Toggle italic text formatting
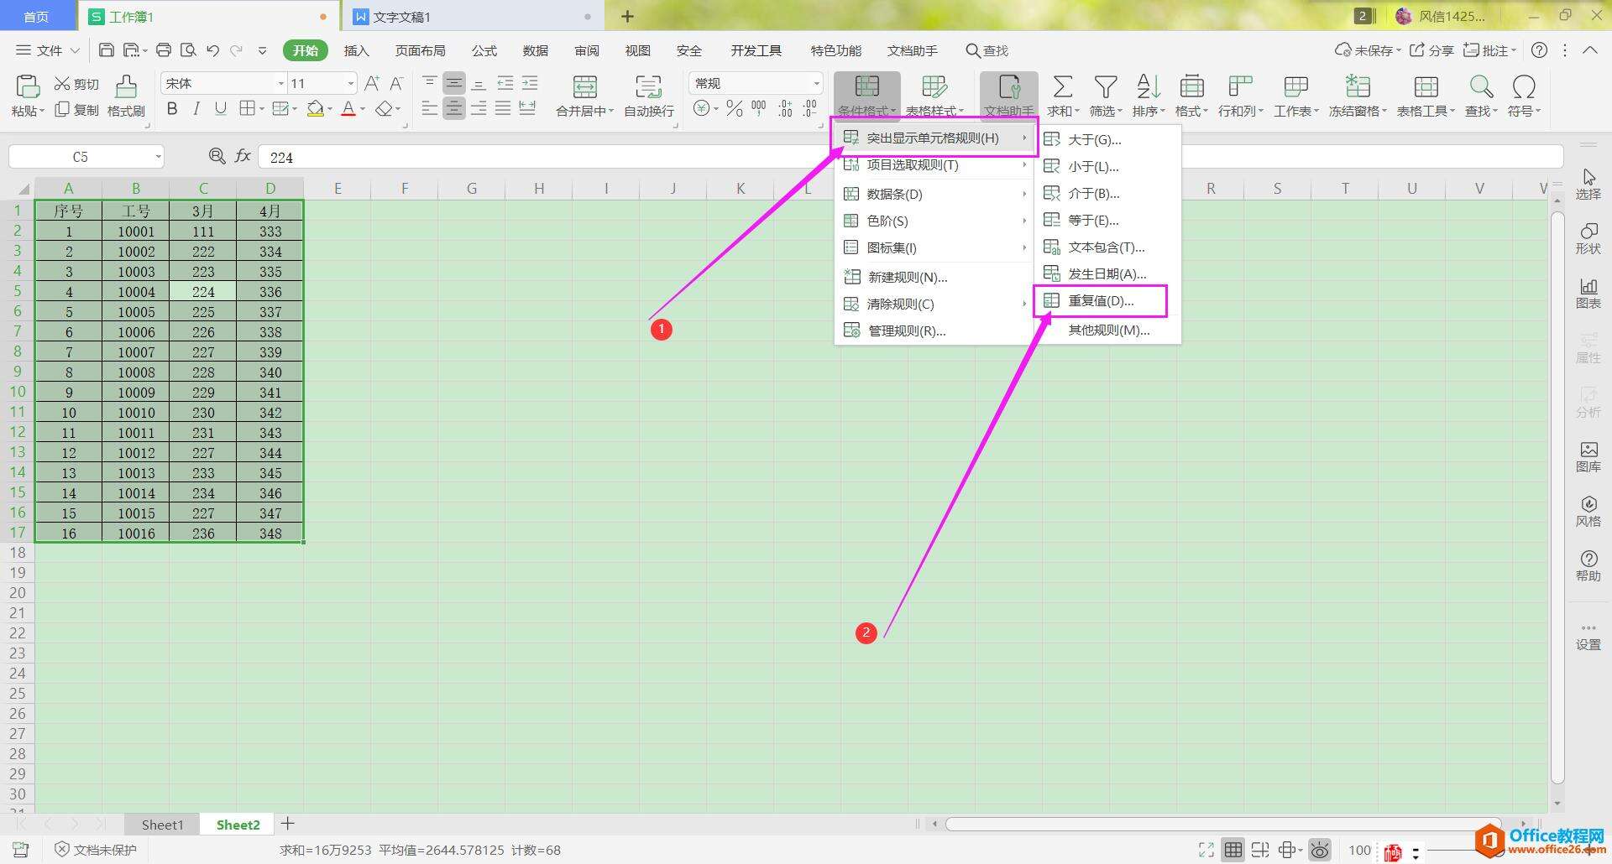 tap(196, 108)
